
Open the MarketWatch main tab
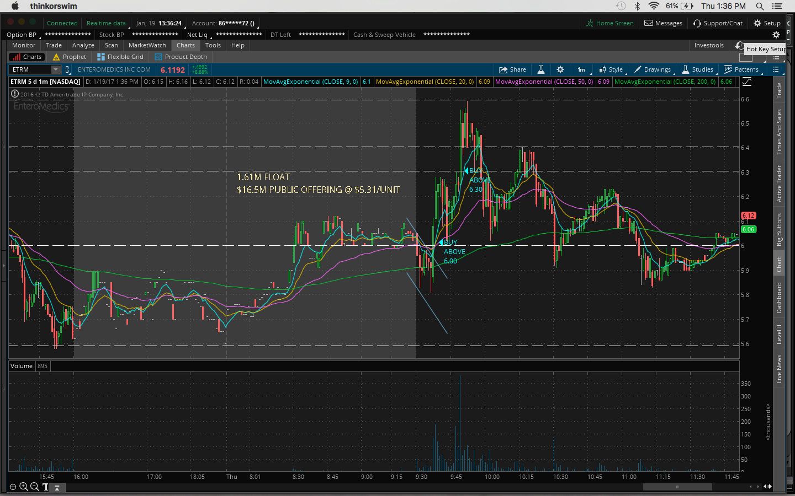click(147, 45)
